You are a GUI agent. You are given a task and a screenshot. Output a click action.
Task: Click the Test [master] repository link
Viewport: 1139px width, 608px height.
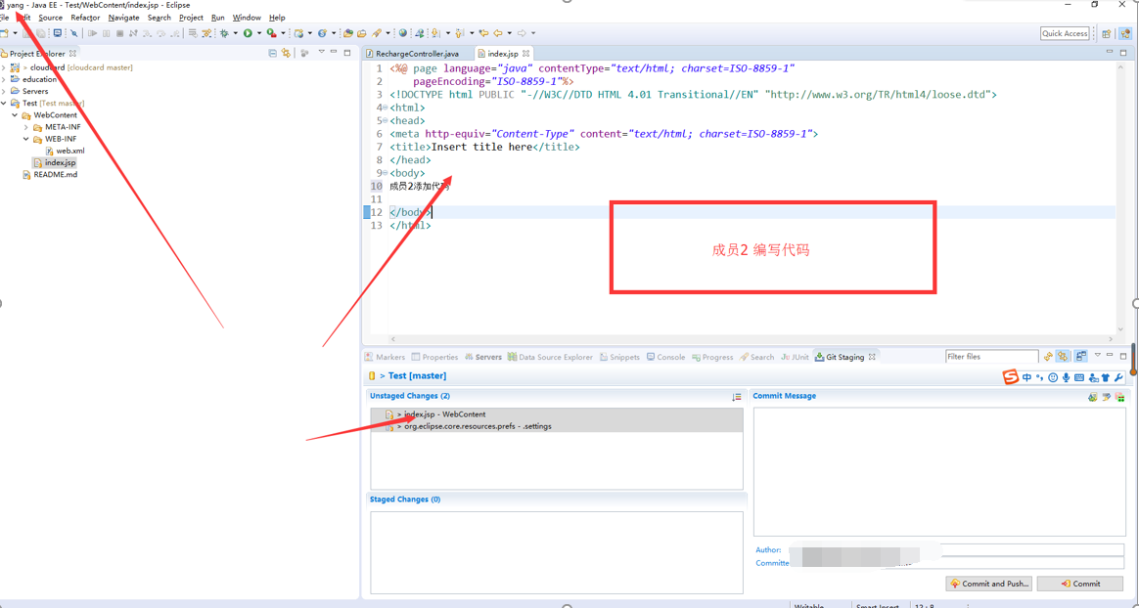tap(417, 375)
